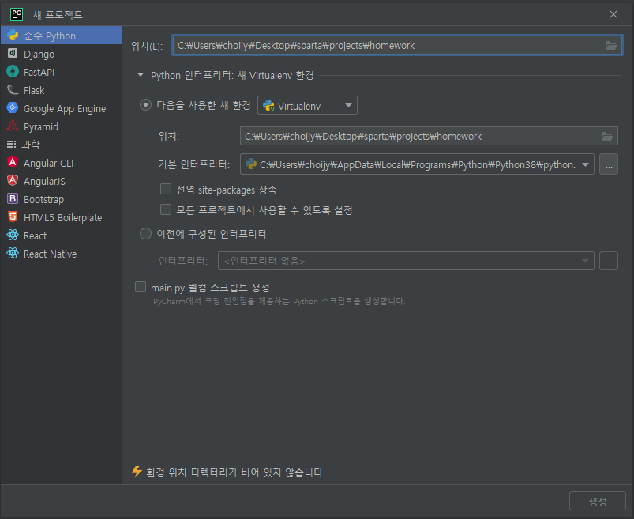Select 다음을 사용한 새 환경 radio button
634x519 pixels.
pos(145,105)
